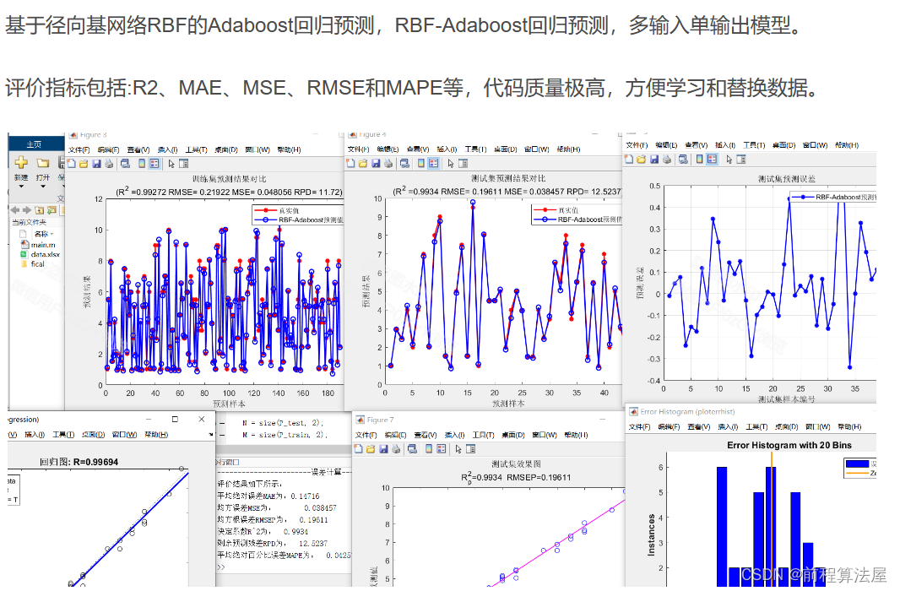Expand the 打开 dropdown arrow in MATLAB toolstrip
900x591 pixels.
42,186
